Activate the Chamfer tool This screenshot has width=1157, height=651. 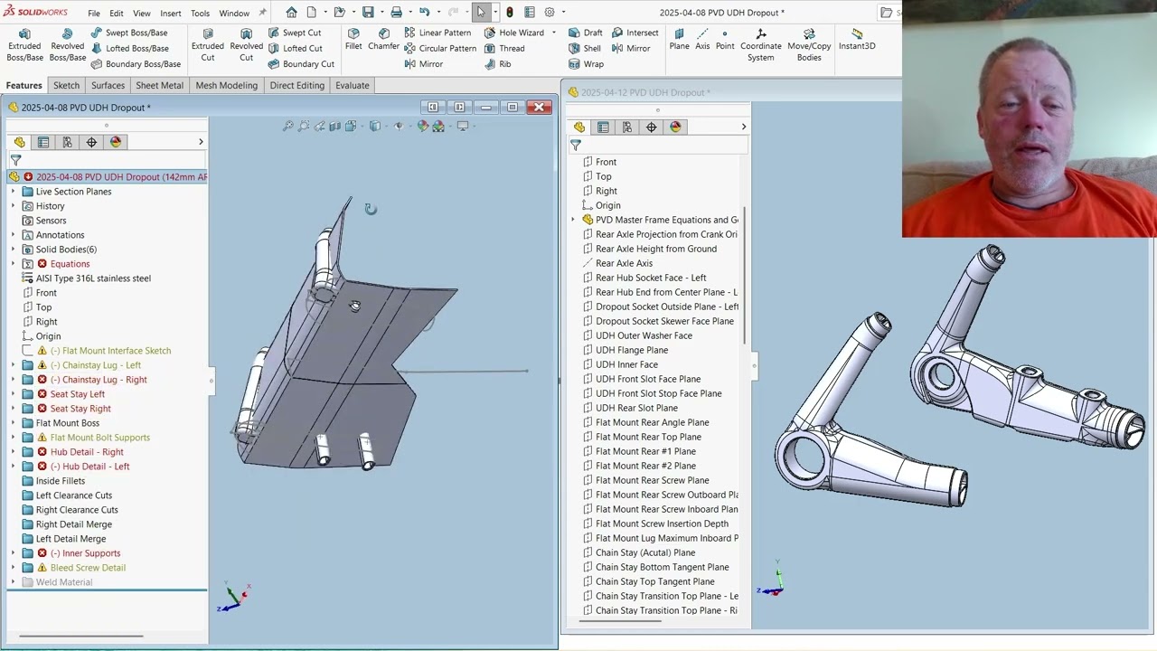(x=383, y=38)
